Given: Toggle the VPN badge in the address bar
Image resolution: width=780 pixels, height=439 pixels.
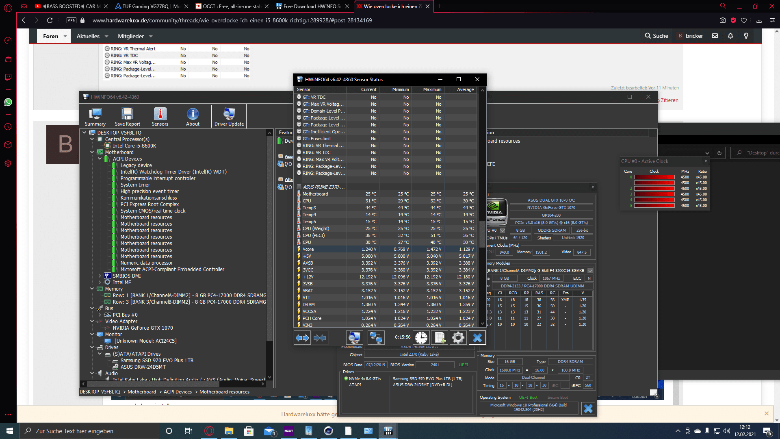Looking at the screenshot, I should pyautogui.click(x=71, y=20).
